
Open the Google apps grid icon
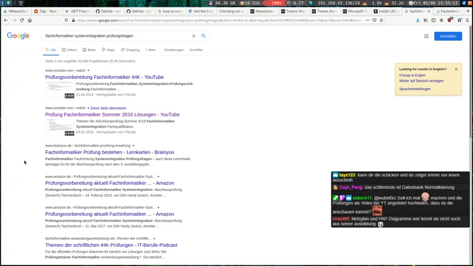(x=426, y=36)
